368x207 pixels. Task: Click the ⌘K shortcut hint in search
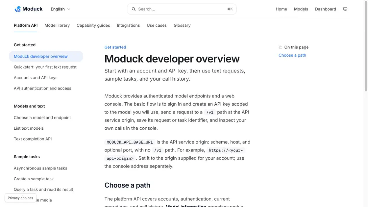(230, 9)
